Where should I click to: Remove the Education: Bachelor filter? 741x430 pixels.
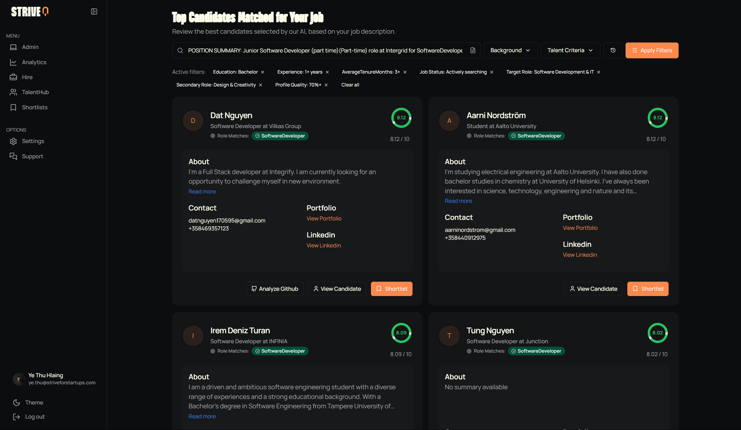coord(263,72)
